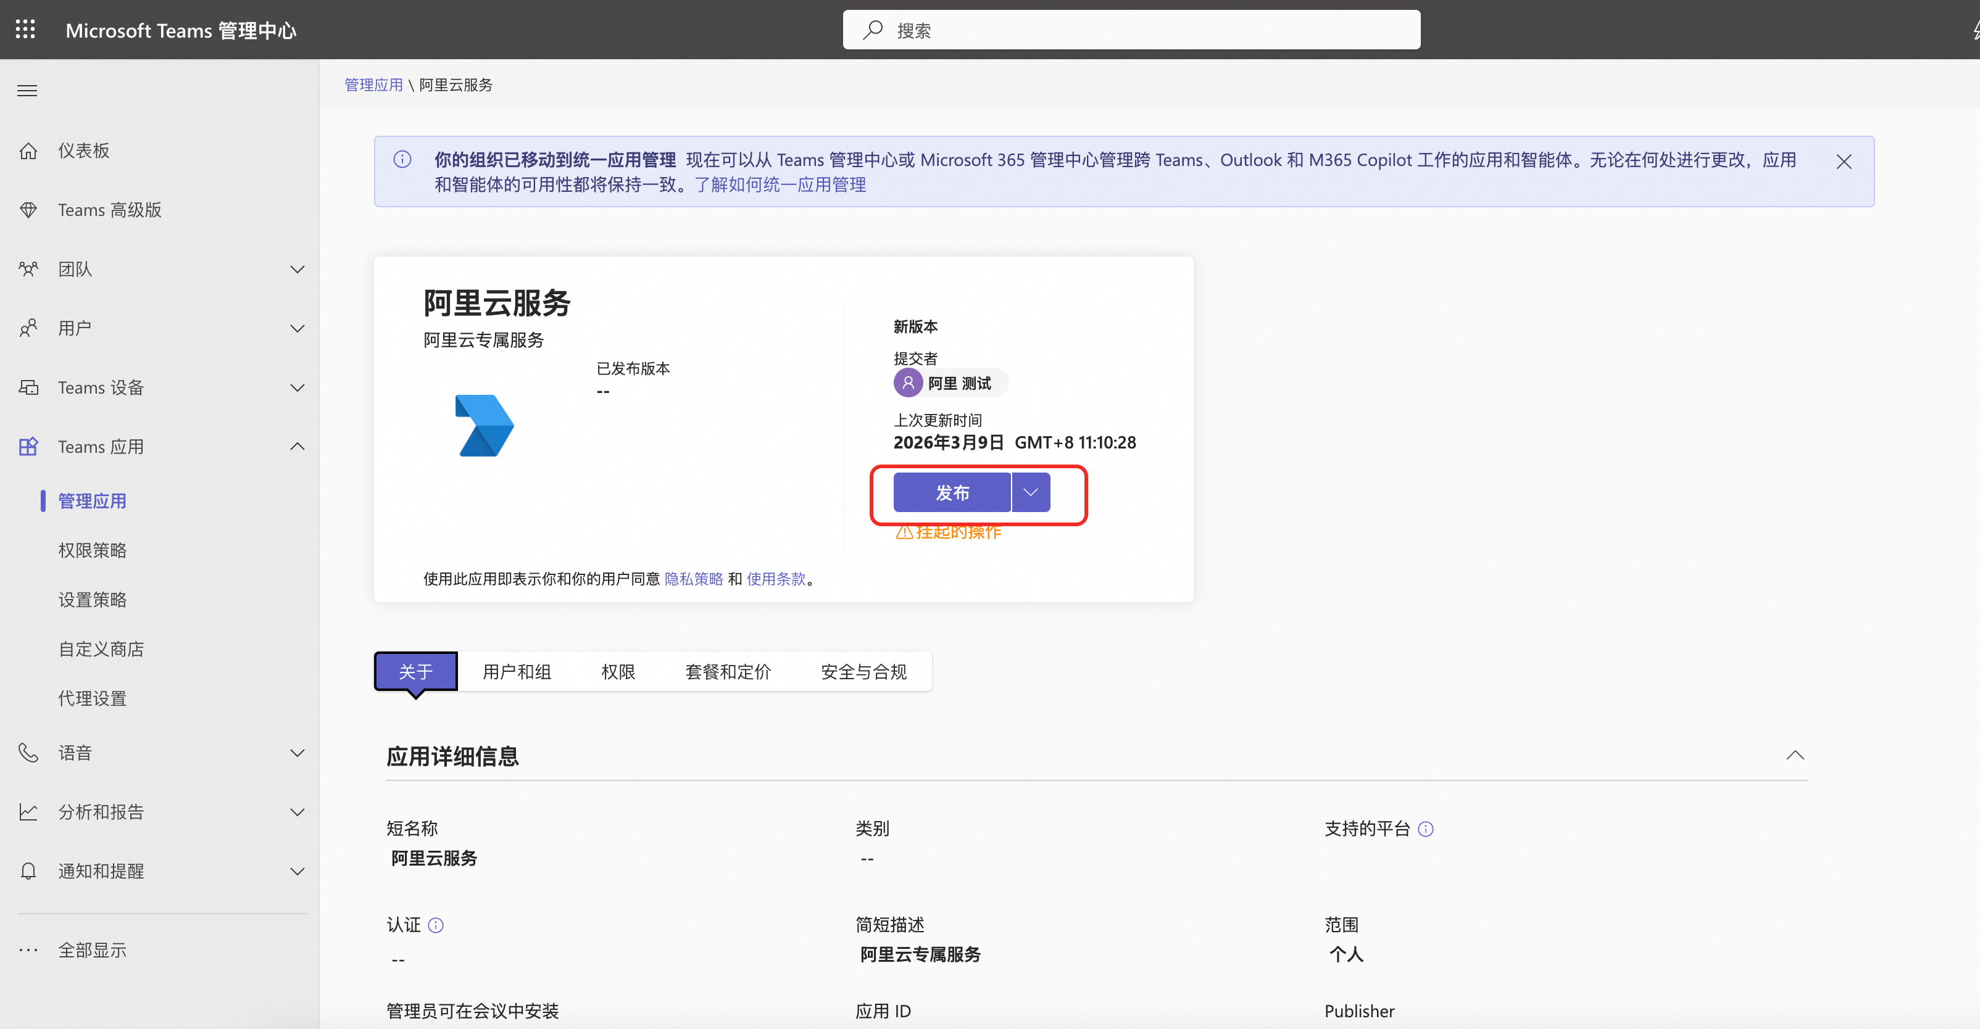The height and width of the screenshot is (1029, 1980).
Task: Collapse the 应用详细信息 section
Action: coord(1794,756)
